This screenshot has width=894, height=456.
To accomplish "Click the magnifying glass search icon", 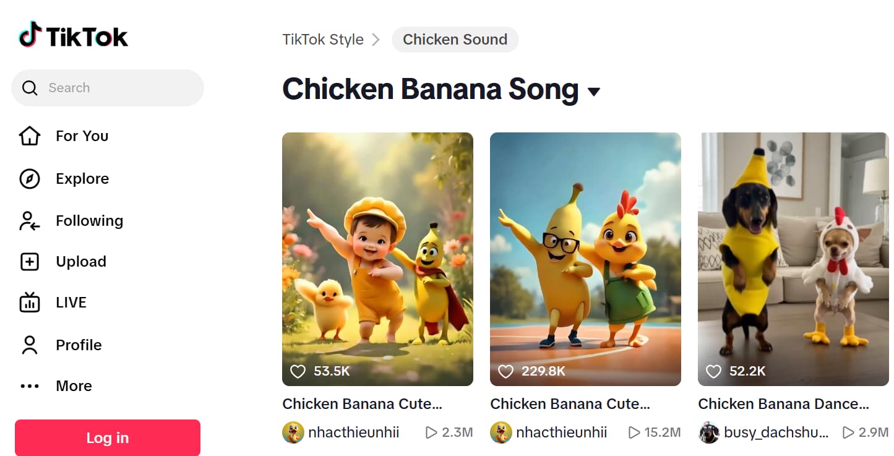I will pyautogui.click(x=29, y=87).
